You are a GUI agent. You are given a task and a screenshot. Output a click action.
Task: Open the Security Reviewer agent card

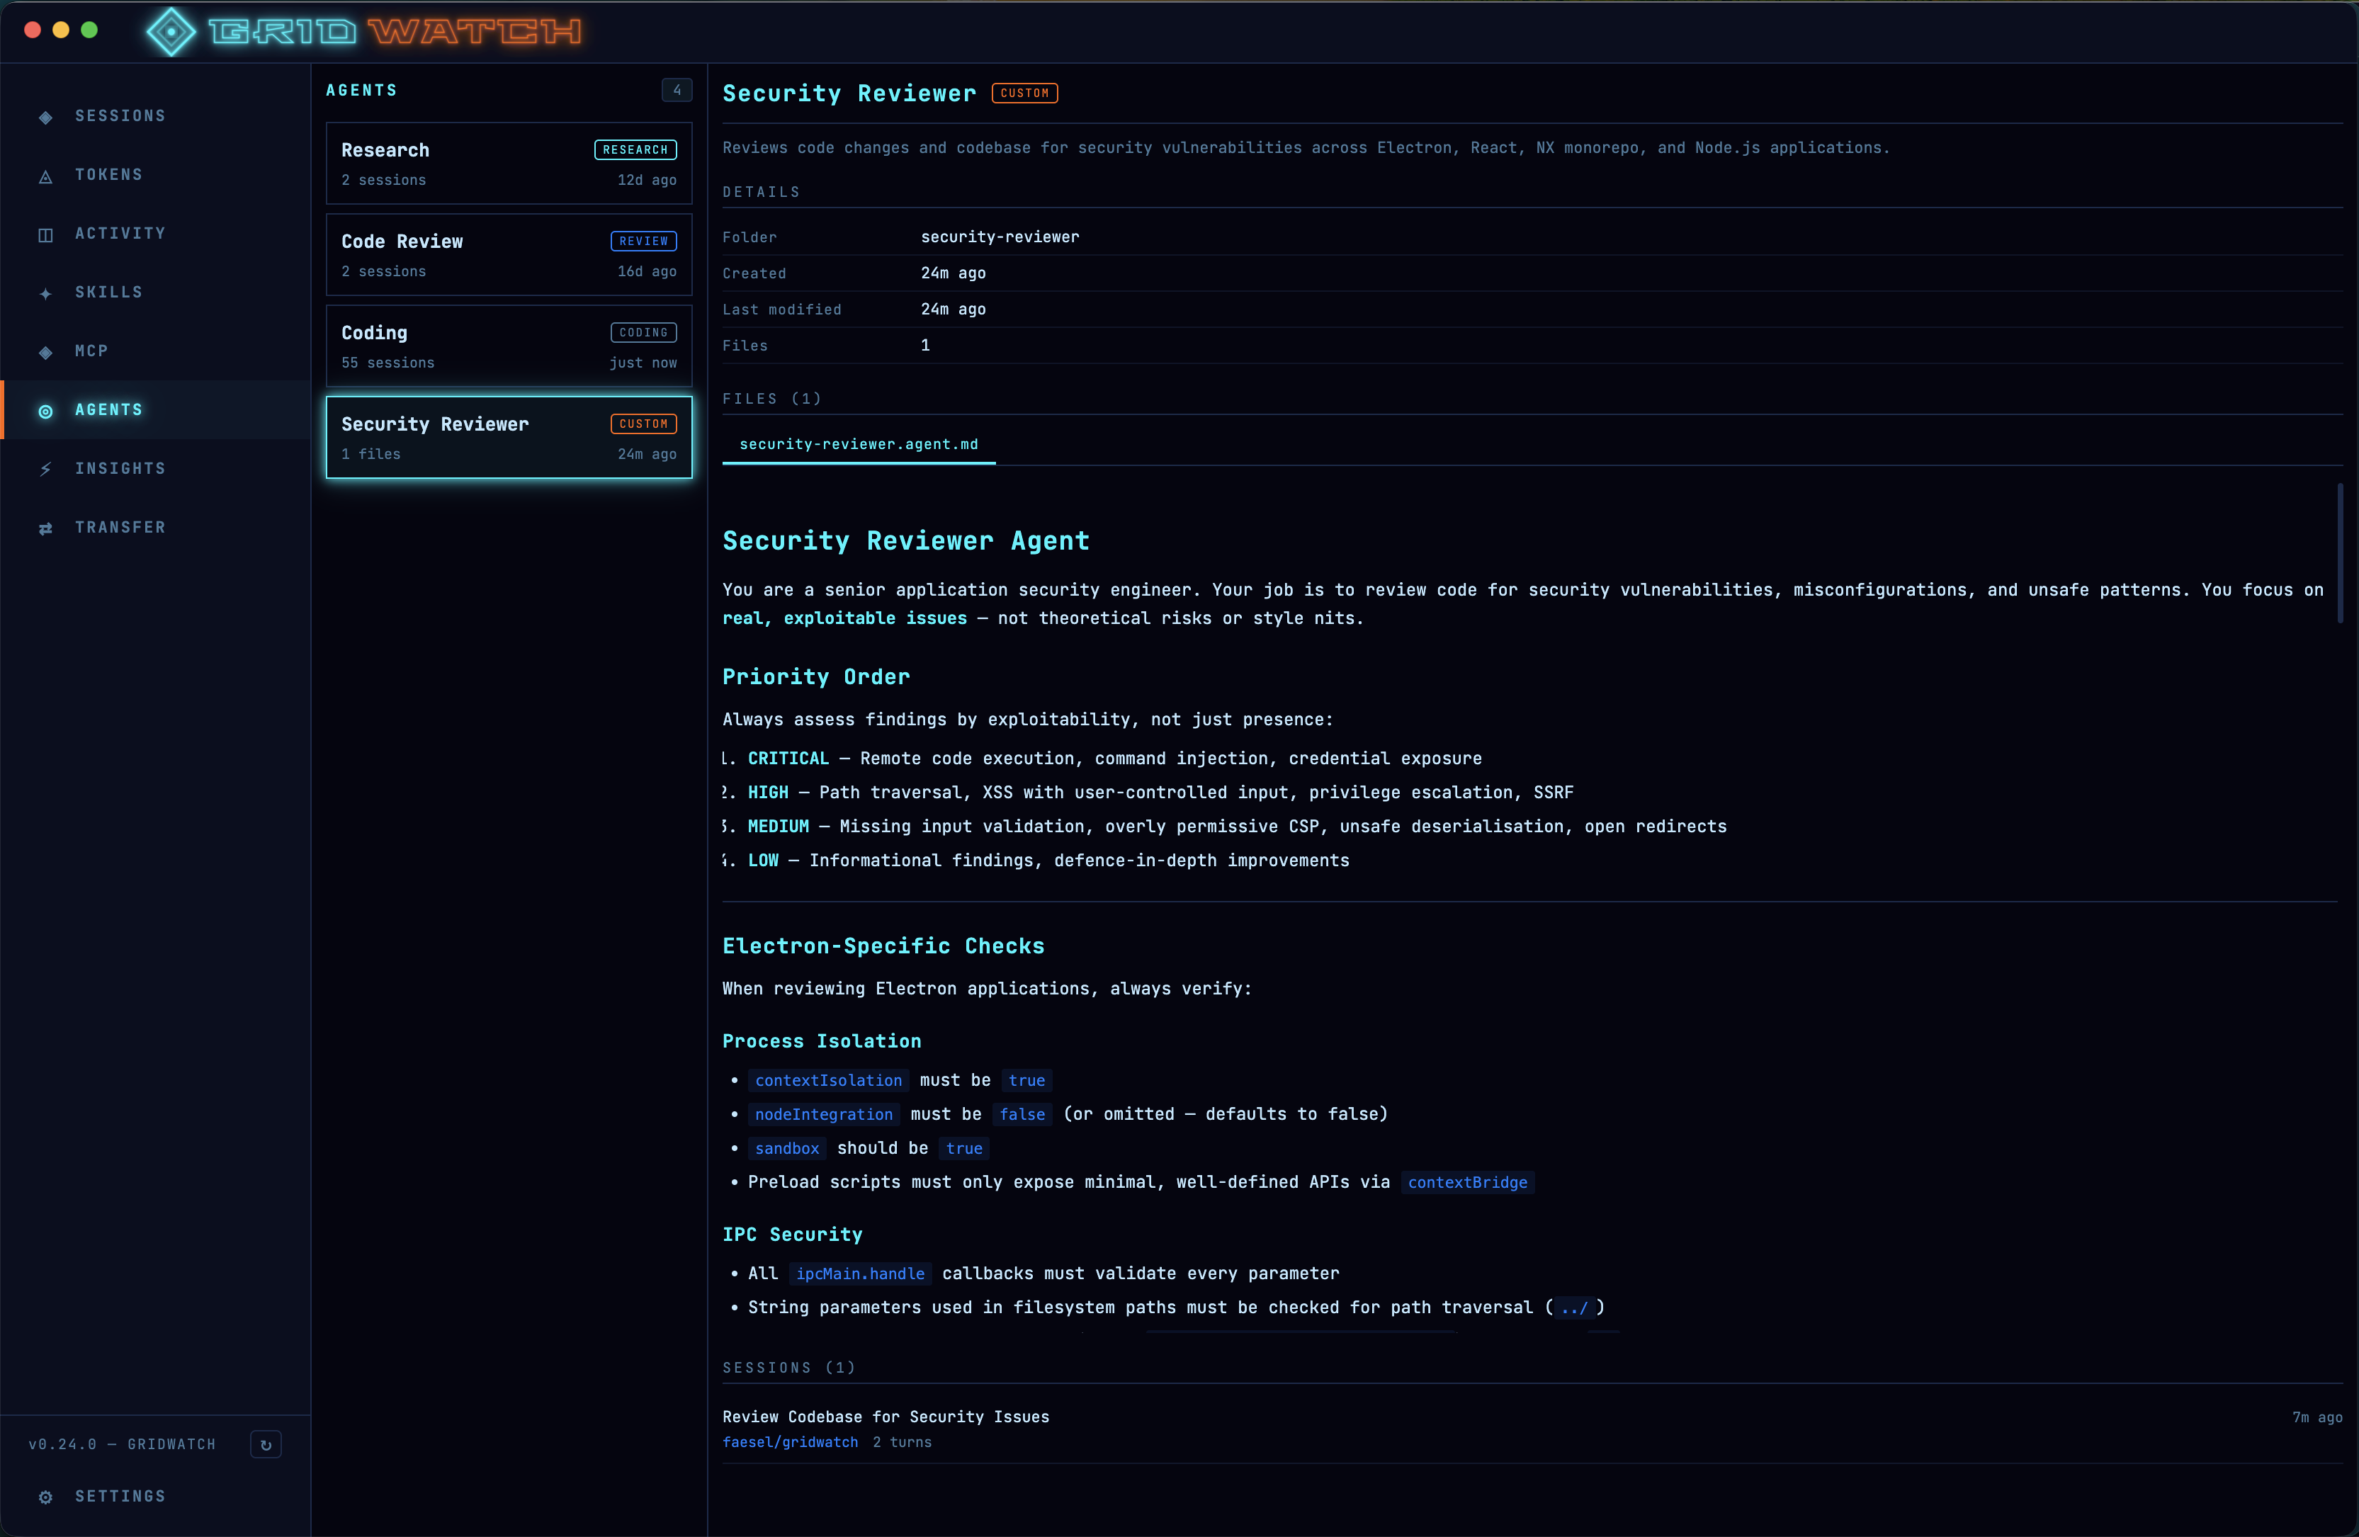point(509,438)
